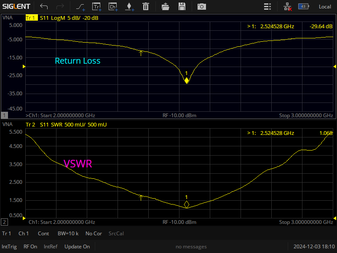Add a new trace line icon

[80, 7]
